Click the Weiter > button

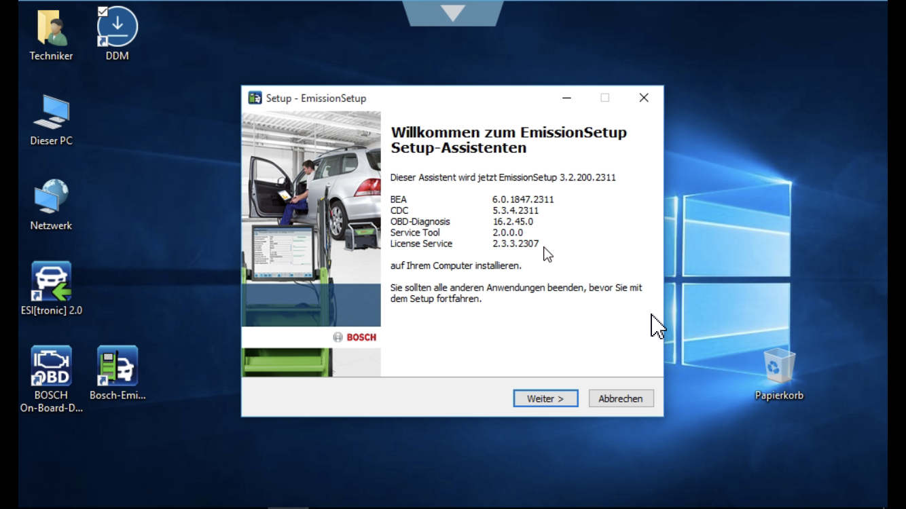click(x=545, y=398)
